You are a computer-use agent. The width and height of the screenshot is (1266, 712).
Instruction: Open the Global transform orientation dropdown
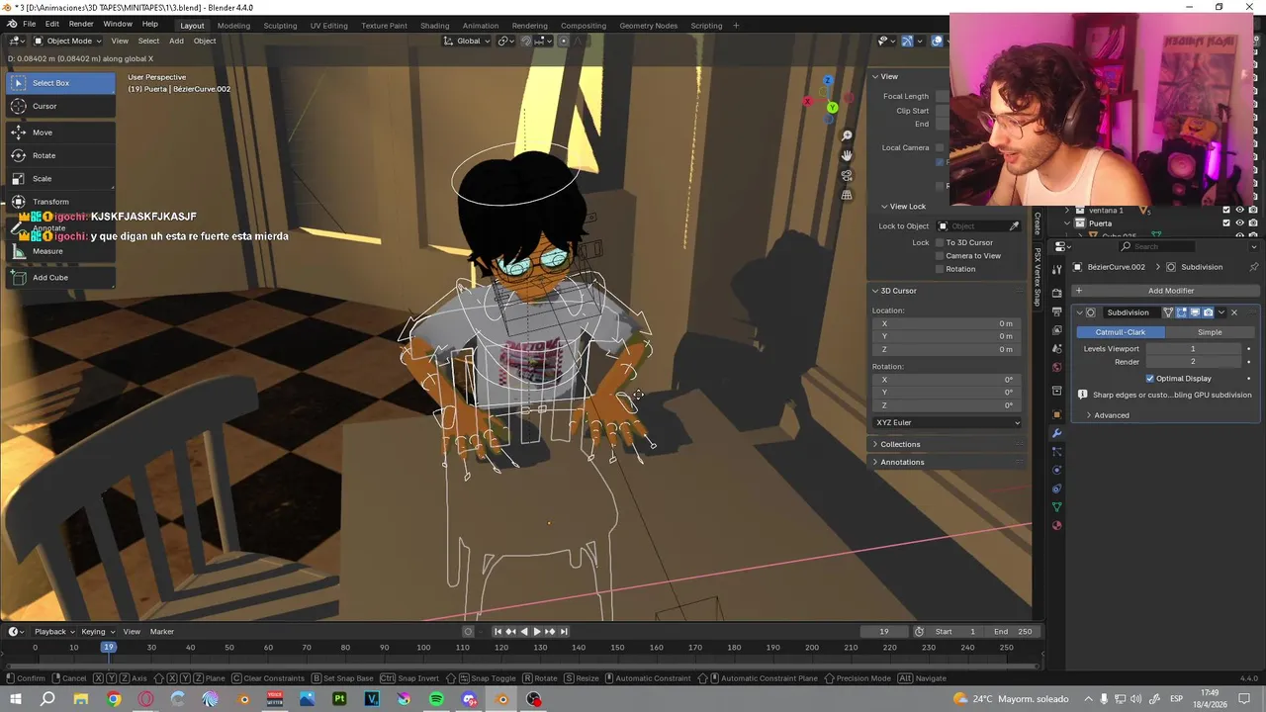(467, 41)
